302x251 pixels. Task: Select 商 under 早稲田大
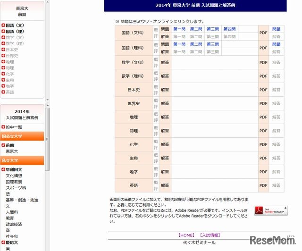point(8,230)
